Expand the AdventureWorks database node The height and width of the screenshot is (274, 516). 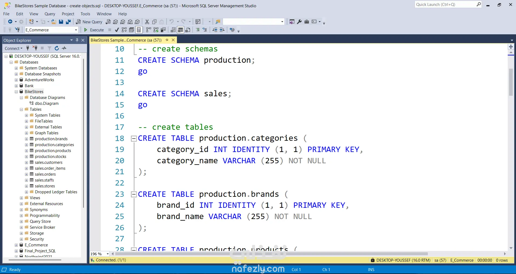tap(16, 80)
